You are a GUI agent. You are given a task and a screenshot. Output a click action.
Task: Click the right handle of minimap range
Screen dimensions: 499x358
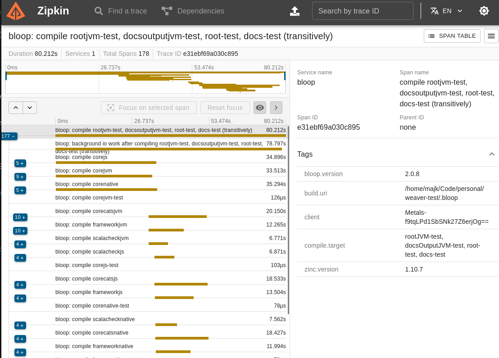tap(285, 76)
